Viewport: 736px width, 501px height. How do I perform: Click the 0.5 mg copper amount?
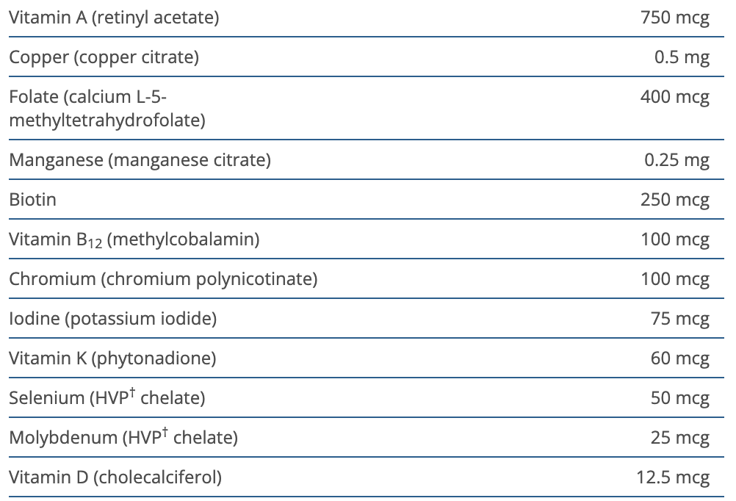[x=682, y=57]
